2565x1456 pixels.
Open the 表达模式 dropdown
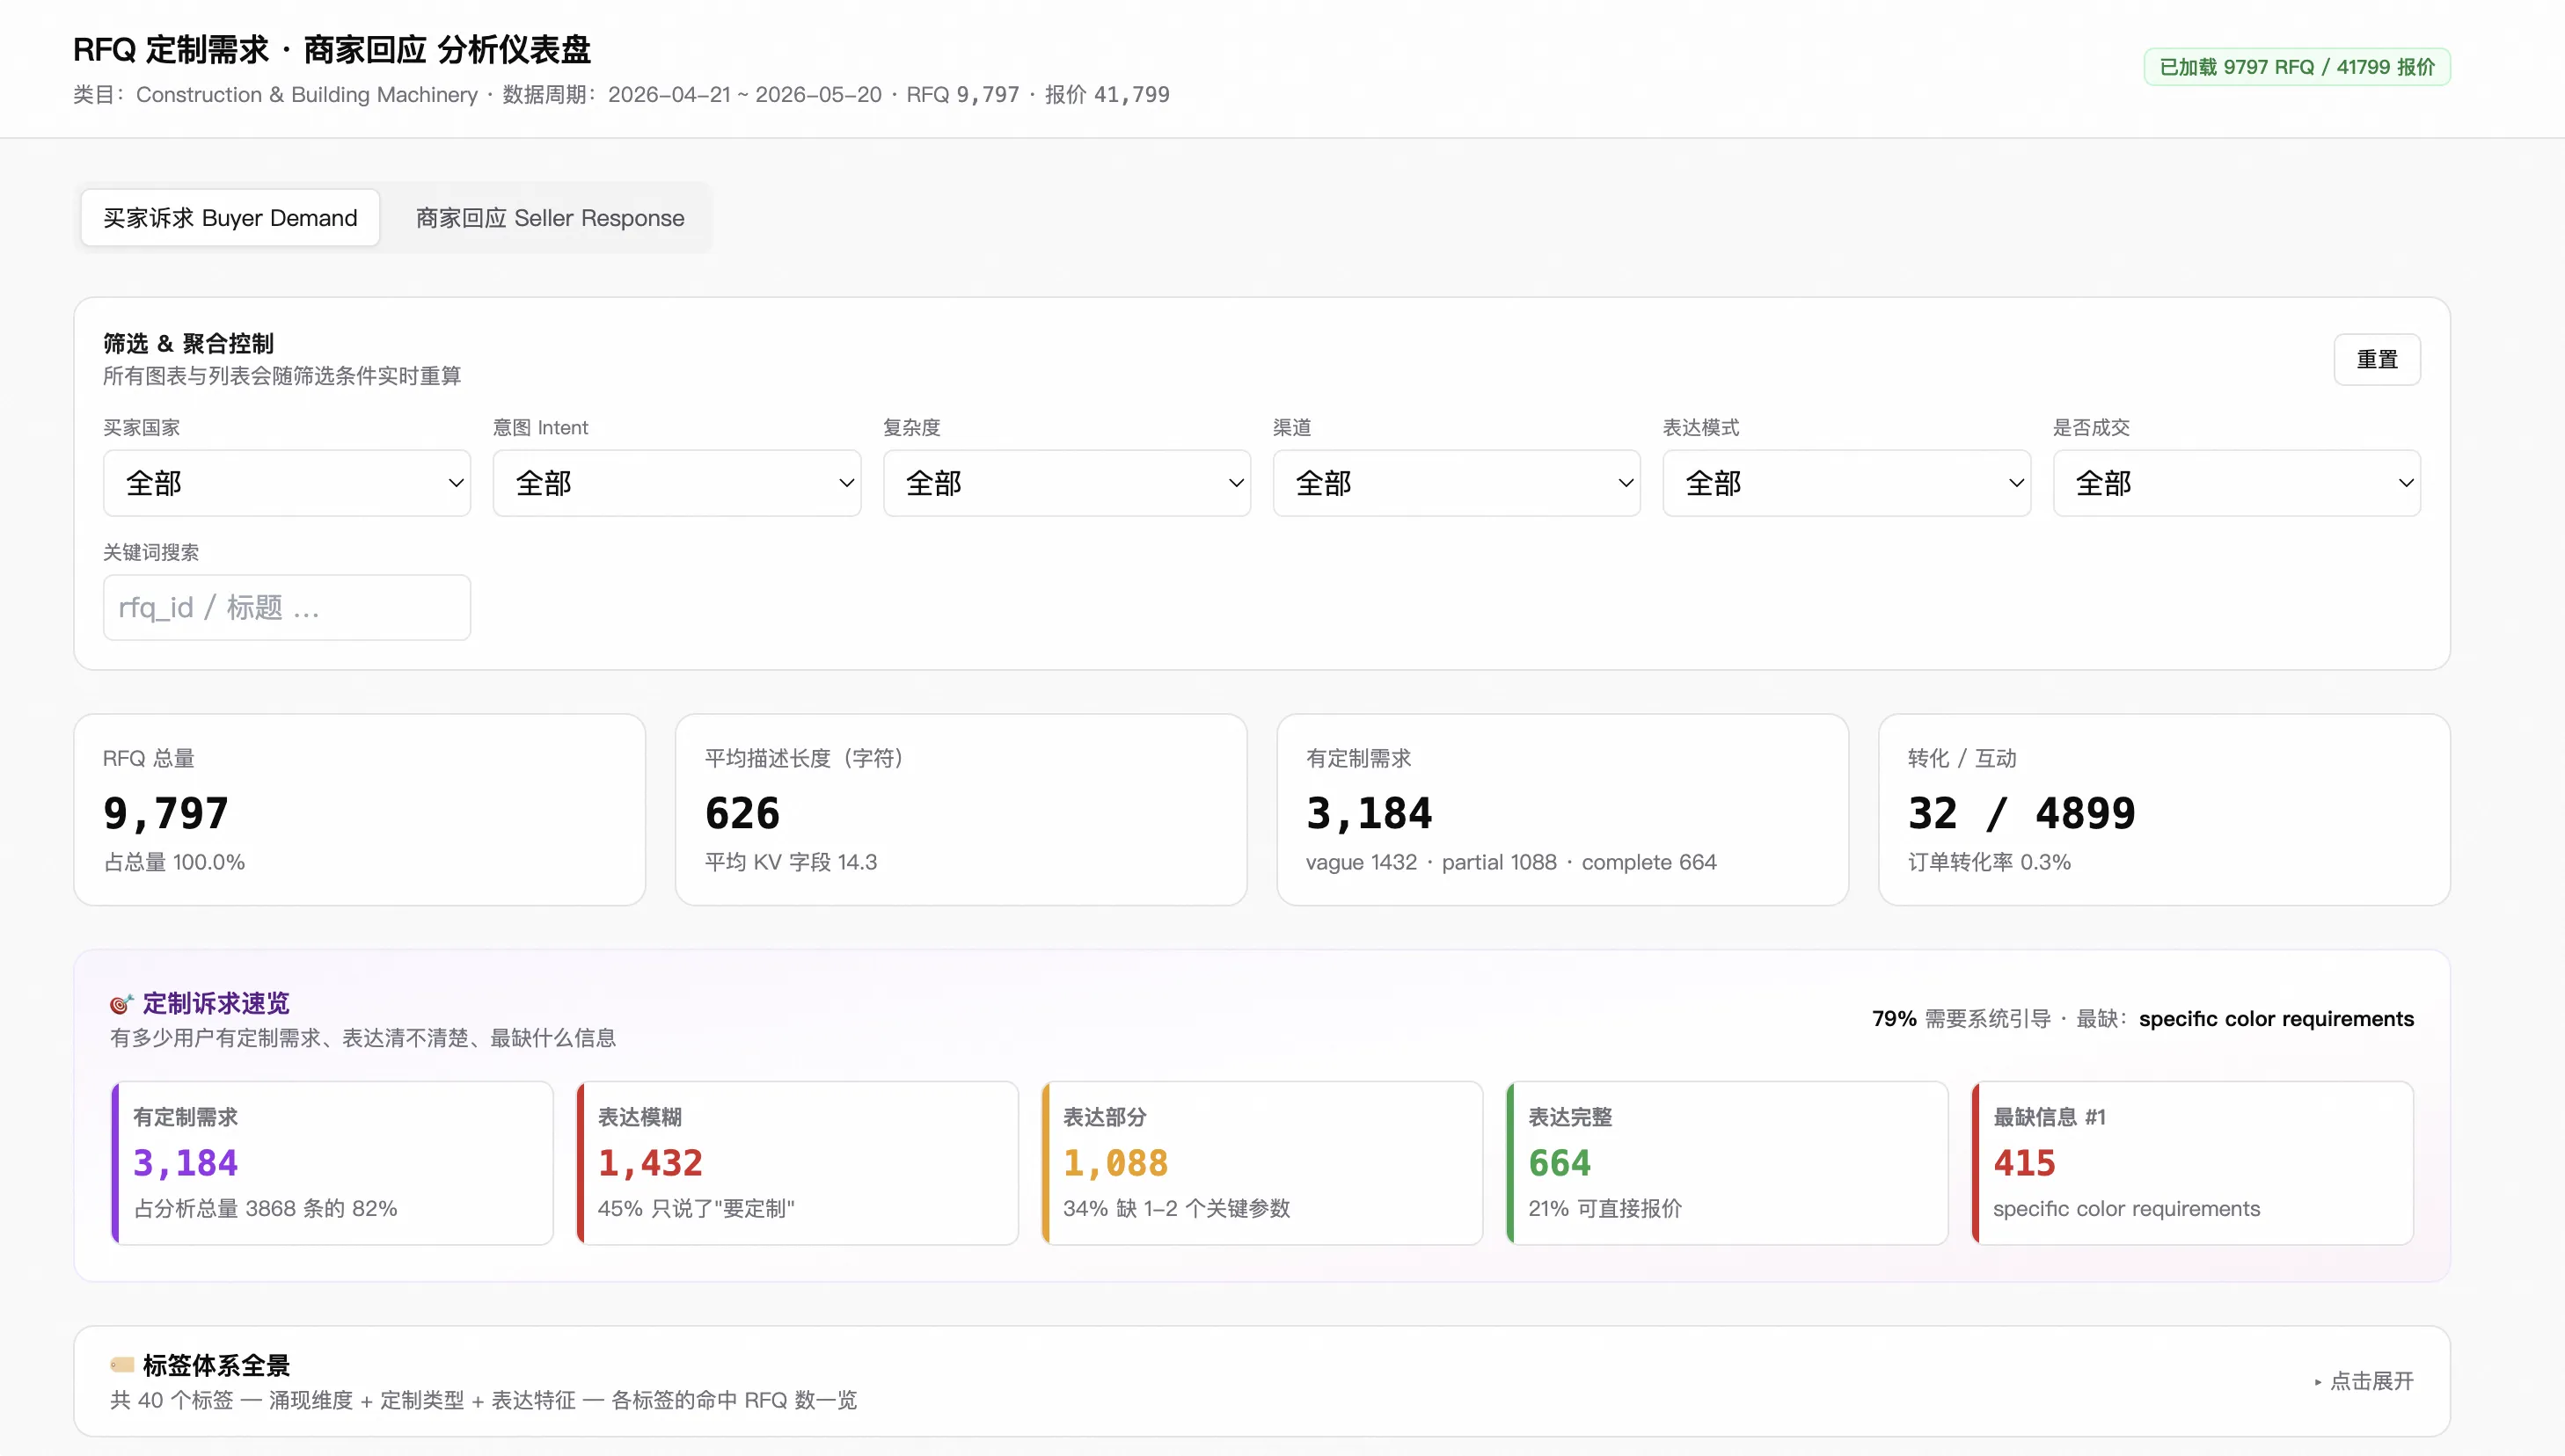(1846, 483)
